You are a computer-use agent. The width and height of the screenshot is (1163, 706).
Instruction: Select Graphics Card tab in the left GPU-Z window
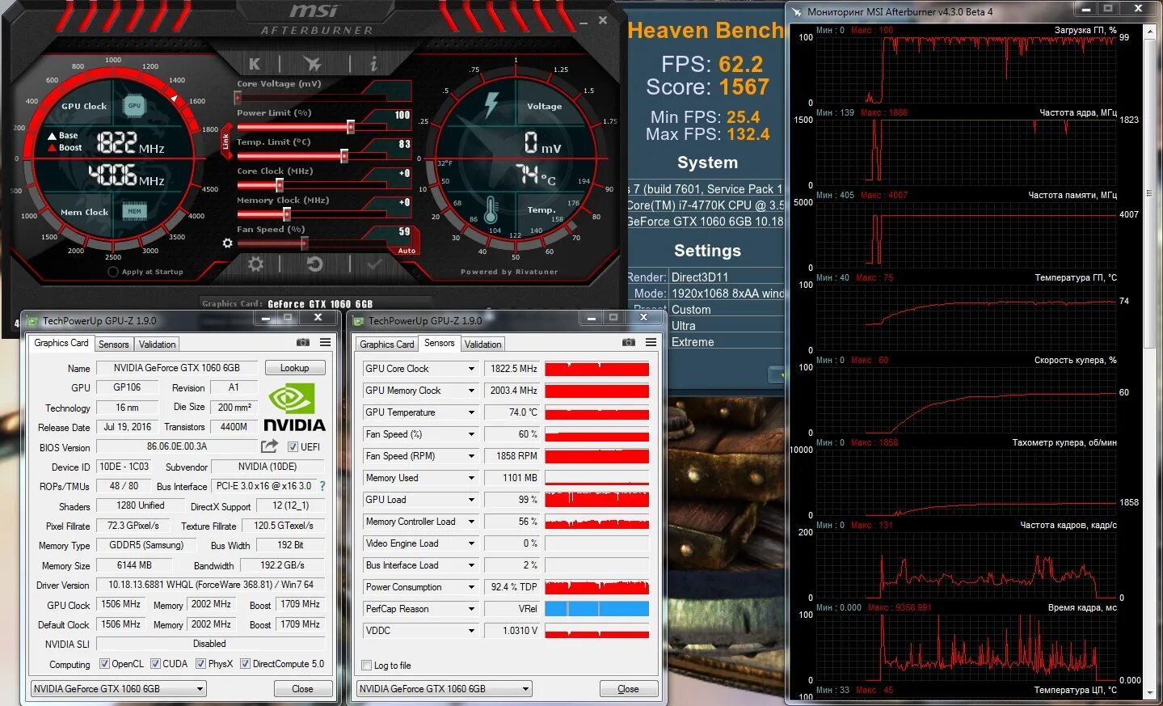click(x=61, y=343)
